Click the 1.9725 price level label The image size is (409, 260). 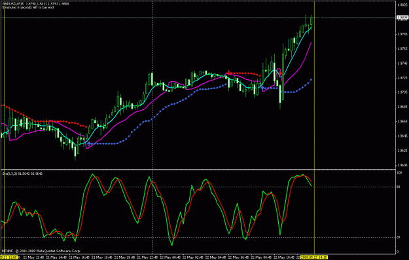(x=402, y=78)
